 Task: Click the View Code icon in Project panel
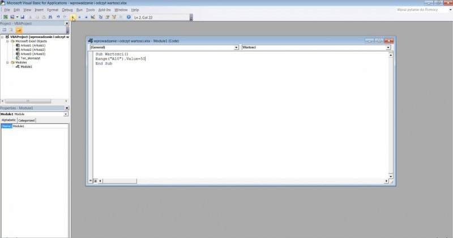coord(4,29)
